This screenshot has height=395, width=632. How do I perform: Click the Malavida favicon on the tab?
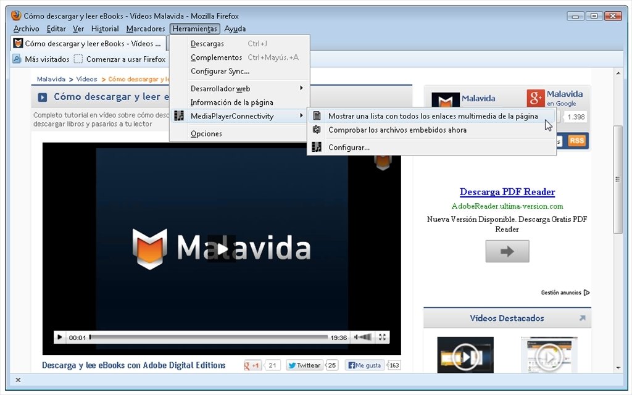(18, 43)
